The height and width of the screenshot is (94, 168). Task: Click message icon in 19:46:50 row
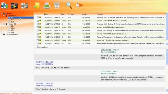pos(40,21)
